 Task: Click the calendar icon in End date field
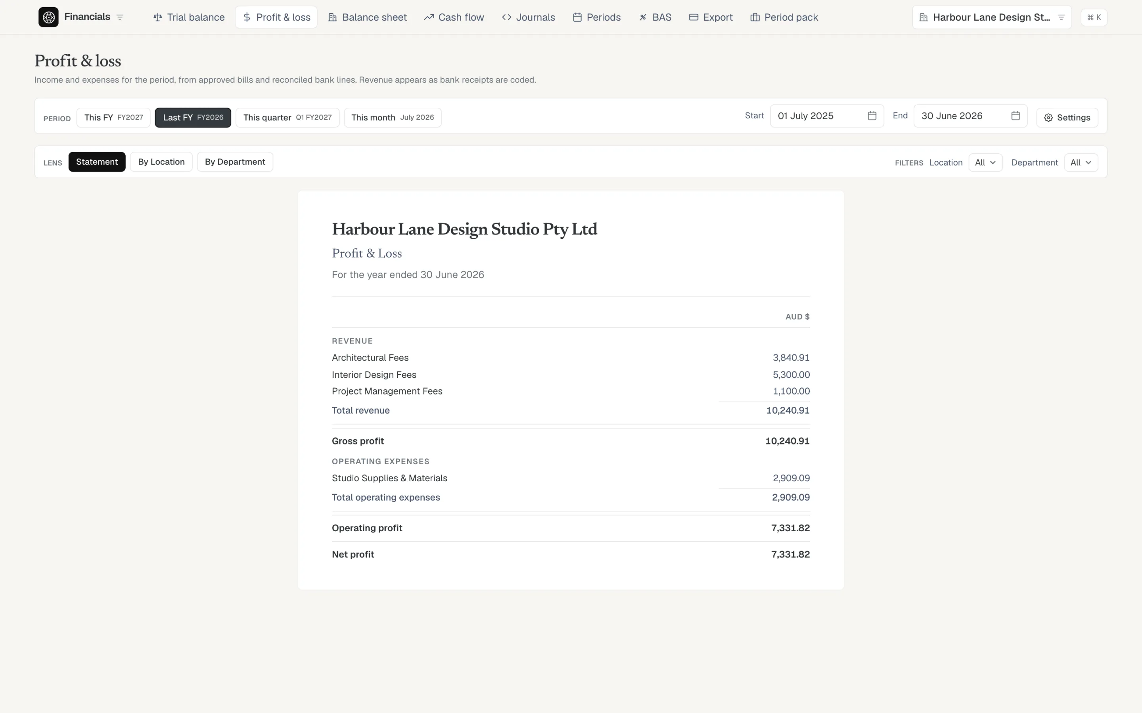[1015, 116]
